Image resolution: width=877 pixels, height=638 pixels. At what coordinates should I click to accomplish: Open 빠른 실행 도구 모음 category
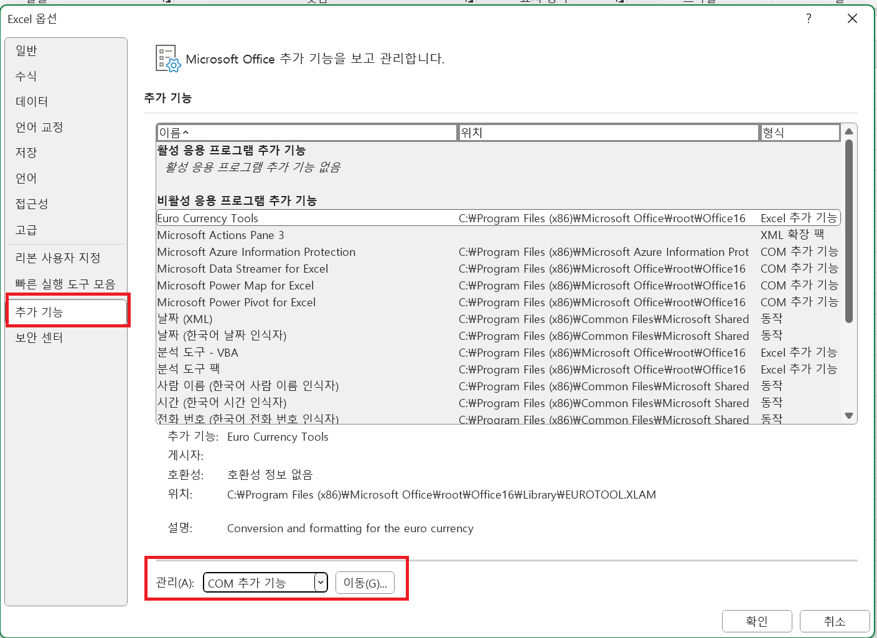pyautogui.click(x=66, y=284)
